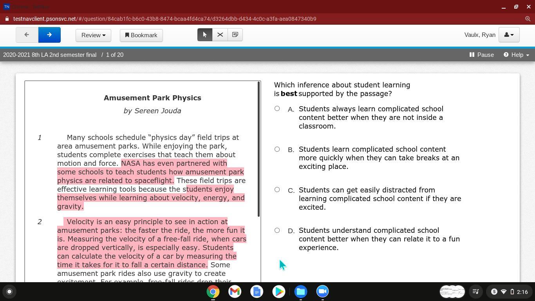The height and width of the screenshot is (301, 535).
Task: Expand the Review dropdown
Action: tap(93, 35)
